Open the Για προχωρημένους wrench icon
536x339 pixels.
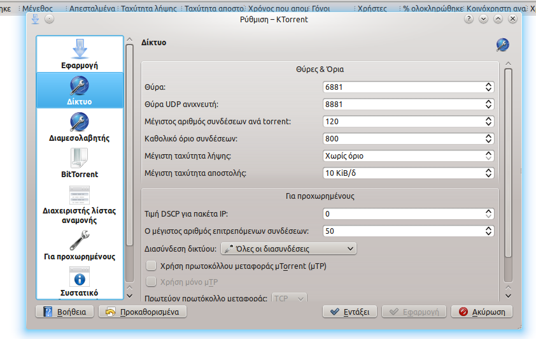80,240
